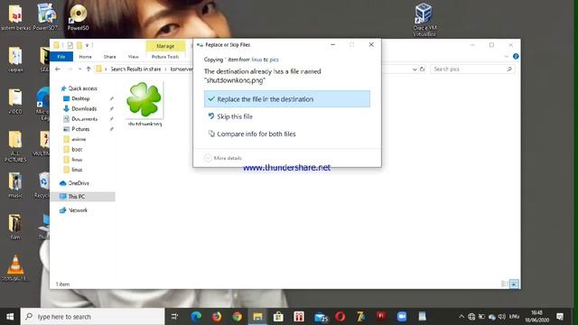This screenshot has width=578, height=325.
Task: Choose Skip this file option
Action: pos(235,116)
